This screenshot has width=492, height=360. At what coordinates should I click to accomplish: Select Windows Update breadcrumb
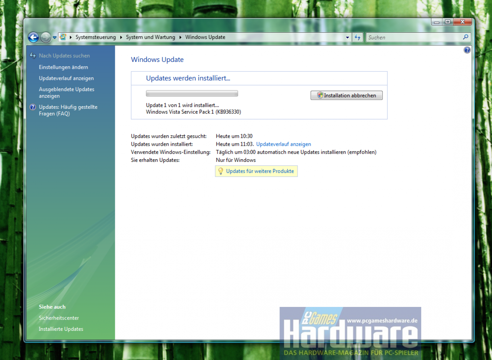pyautogui.click(x=205, y=37)
